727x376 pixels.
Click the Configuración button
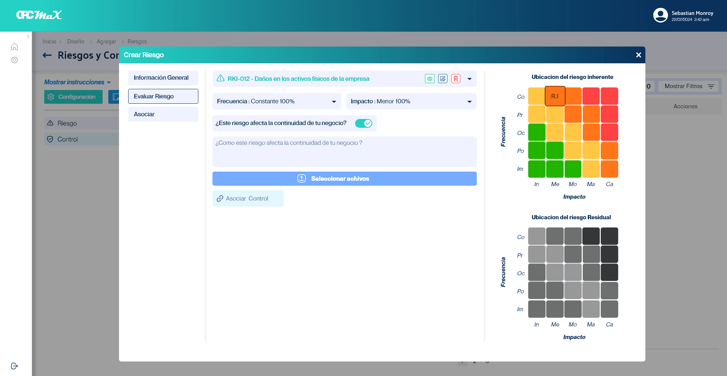point(73,96)
